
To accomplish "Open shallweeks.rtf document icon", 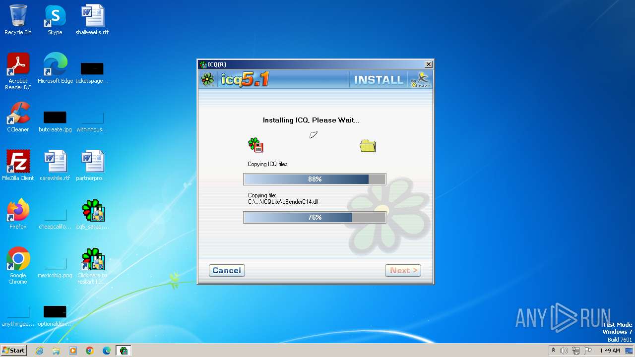I will coord(92,20).
